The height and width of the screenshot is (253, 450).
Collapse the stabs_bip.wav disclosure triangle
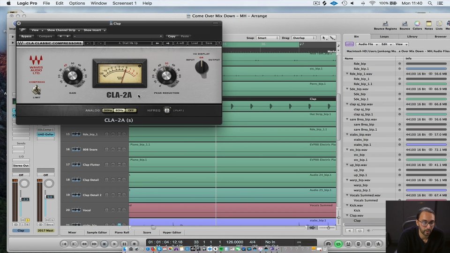[347, 134]
